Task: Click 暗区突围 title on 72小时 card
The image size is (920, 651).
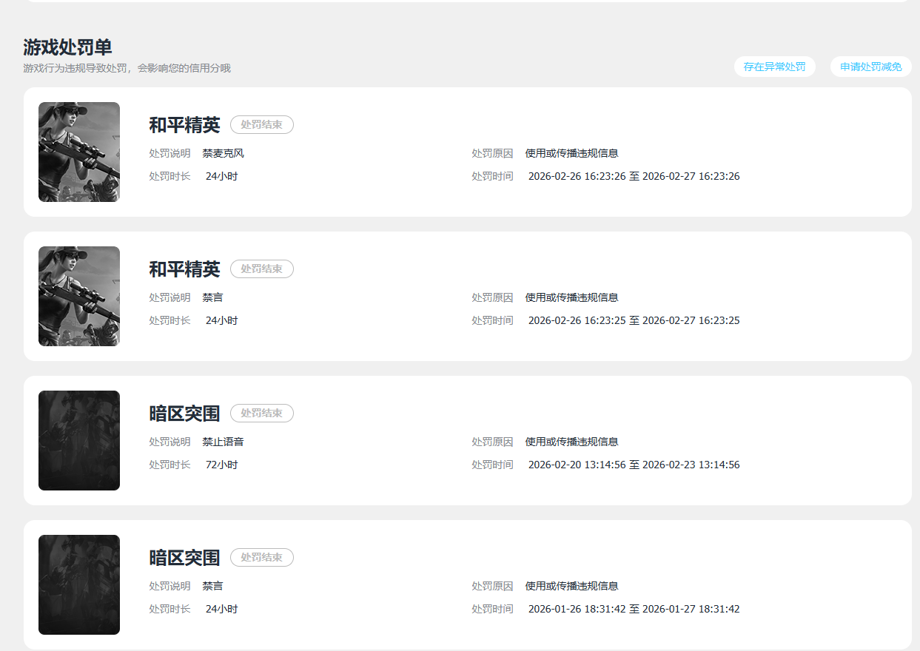Action: (x=184, y=414)
